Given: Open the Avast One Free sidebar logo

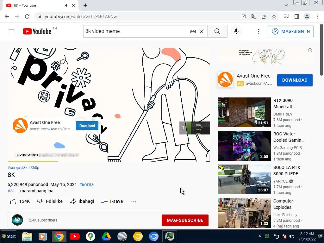Looking at the screenshot, I should (x=225, y=79).
